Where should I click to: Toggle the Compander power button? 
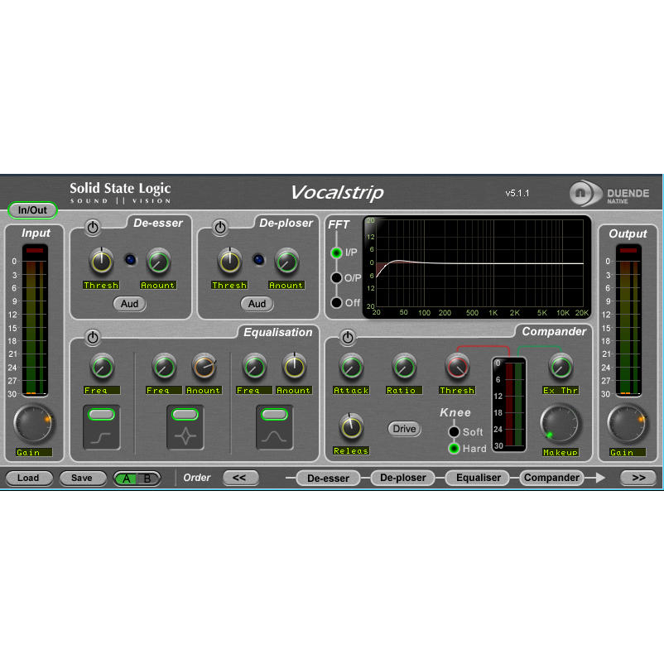348,337
